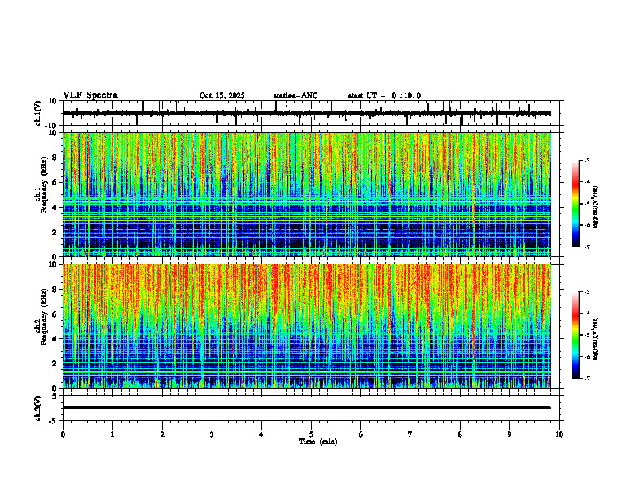Image resolution: width=630 pixels, height=487 pixels.
Task: Click the "5" tick on ch.3(V) axis
Action: [x=56, y=396]
